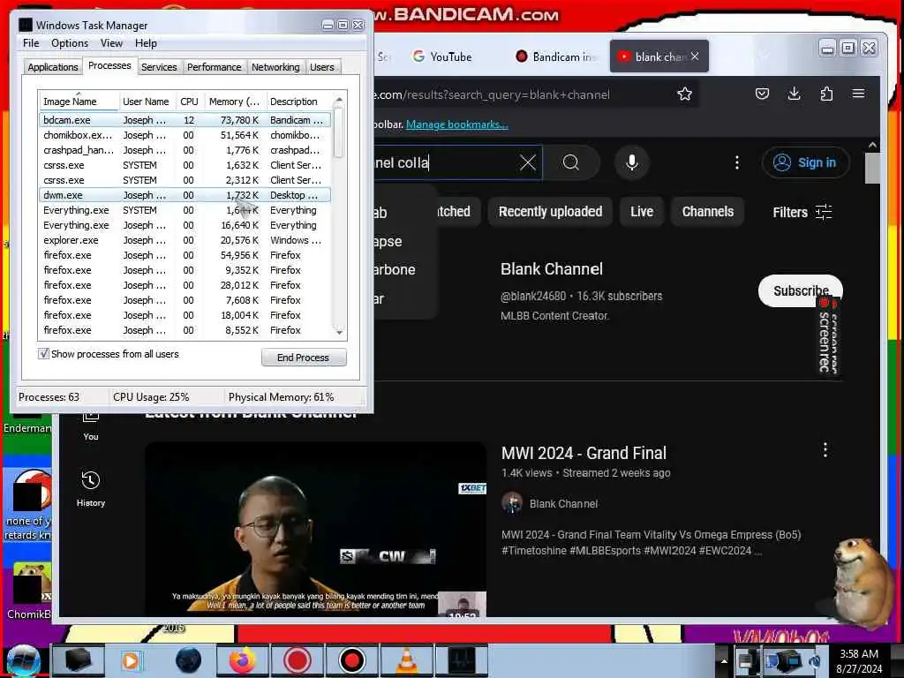Open ChomikBox desktop shortcut
The image size is (904, 678).
click(26, 591)
